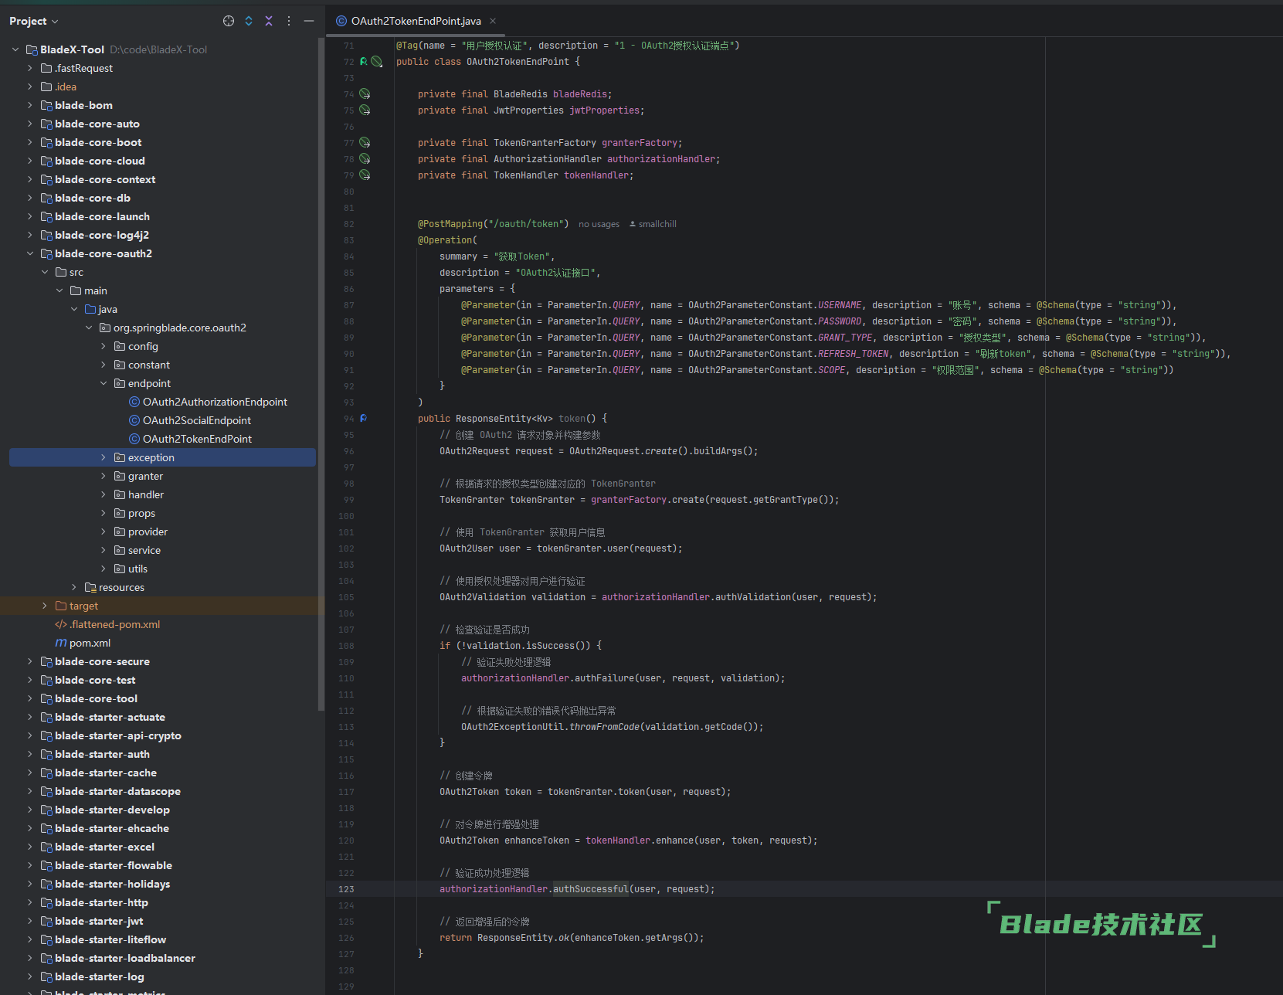
Task: Expand the .fastRequest folder
Action: point(30,68)
